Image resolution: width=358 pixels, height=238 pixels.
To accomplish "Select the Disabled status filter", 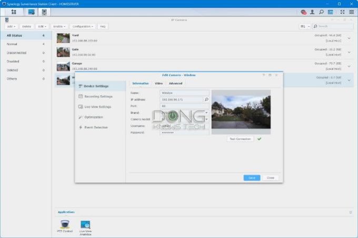I will [26, 61].
